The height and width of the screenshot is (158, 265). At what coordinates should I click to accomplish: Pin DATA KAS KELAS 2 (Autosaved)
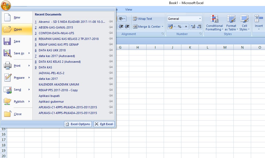(111, 61)
